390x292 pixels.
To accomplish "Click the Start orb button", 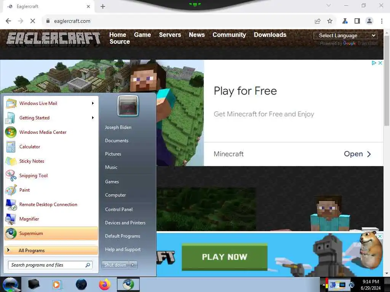I will pyautogui.click(x=10, y=284).
